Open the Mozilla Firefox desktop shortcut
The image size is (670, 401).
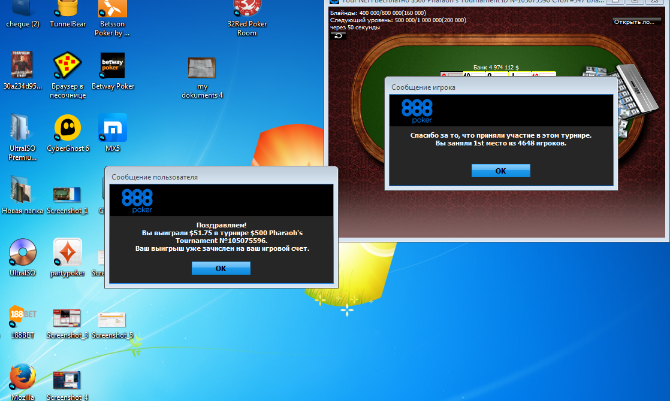(x=23, y=382)
